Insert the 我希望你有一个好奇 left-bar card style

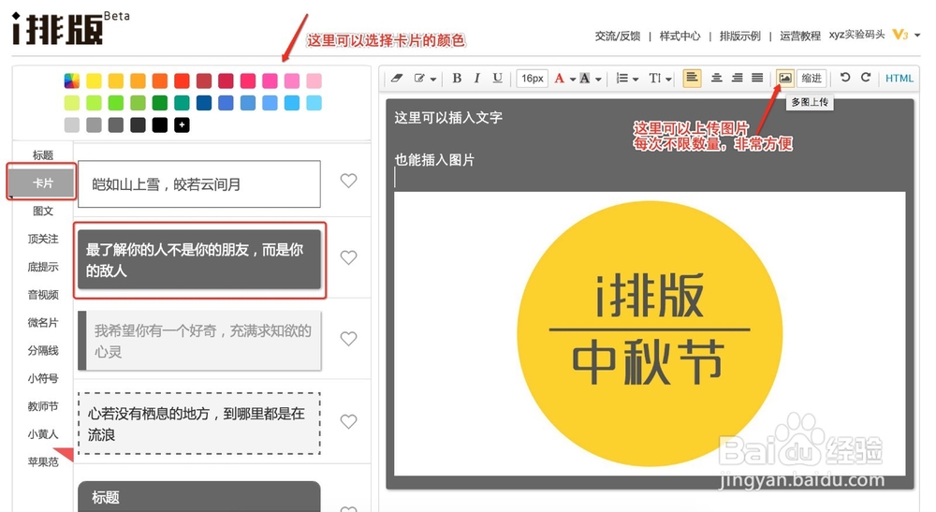[198, 340]
